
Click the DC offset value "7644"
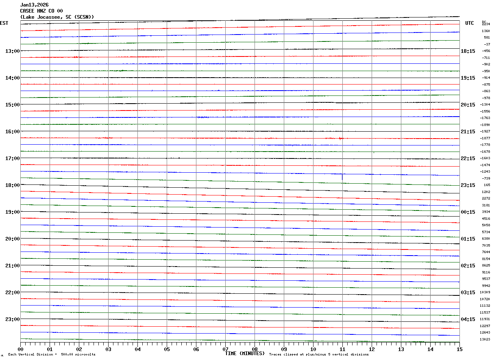pyautogui.click(x=486, y=252)
